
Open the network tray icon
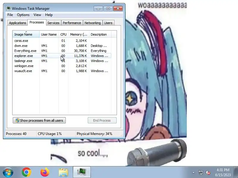[201, 172]
